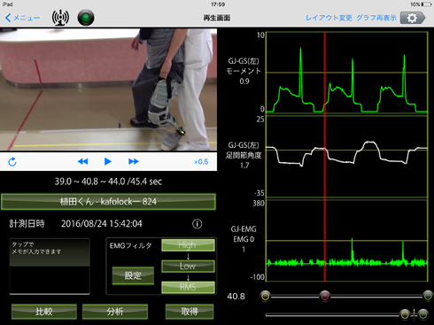Tap the GJ-EMG graph panel
Image resolution: width=434 pixels, height=325 pixels.
(347, 240)
